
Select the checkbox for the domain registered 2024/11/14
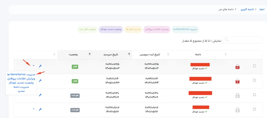coord(254,81)
